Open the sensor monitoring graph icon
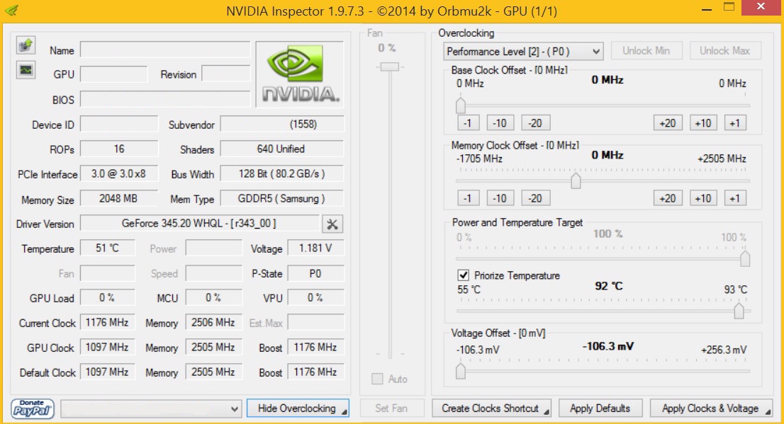Image resolution: width=784 pixels, height=424 pixels. coord(26,70)
